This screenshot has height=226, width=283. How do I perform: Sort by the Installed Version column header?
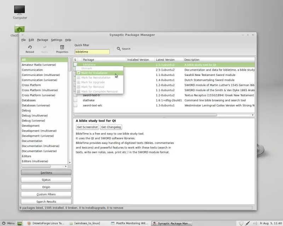point(140,60)
